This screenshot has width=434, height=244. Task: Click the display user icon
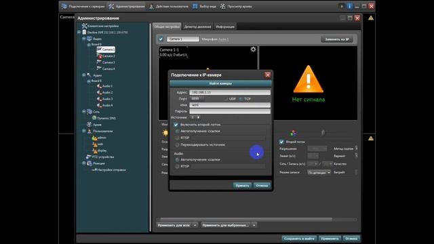pyautogui.click(x=95, y=150)
